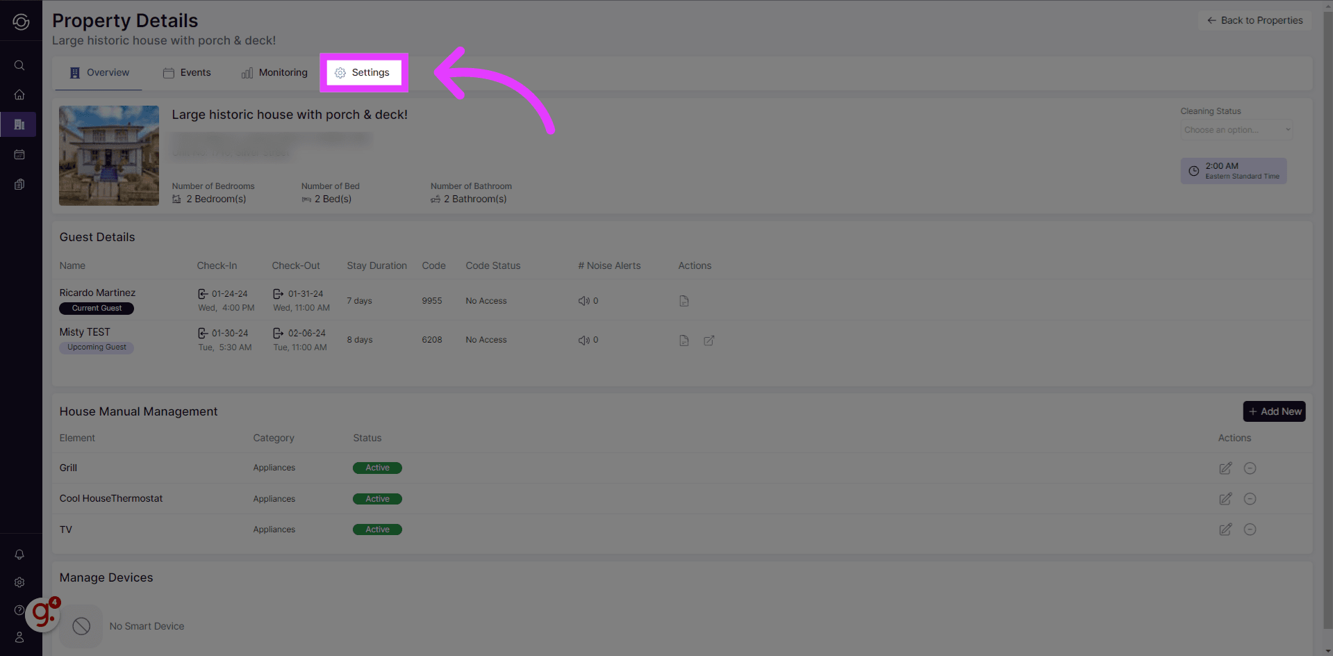Go to home via sidebar icon

(19, 95)
